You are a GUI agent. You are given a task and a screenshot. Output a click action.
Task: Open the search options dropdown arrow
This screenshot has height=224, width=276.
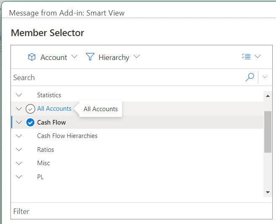pos(265,77)
